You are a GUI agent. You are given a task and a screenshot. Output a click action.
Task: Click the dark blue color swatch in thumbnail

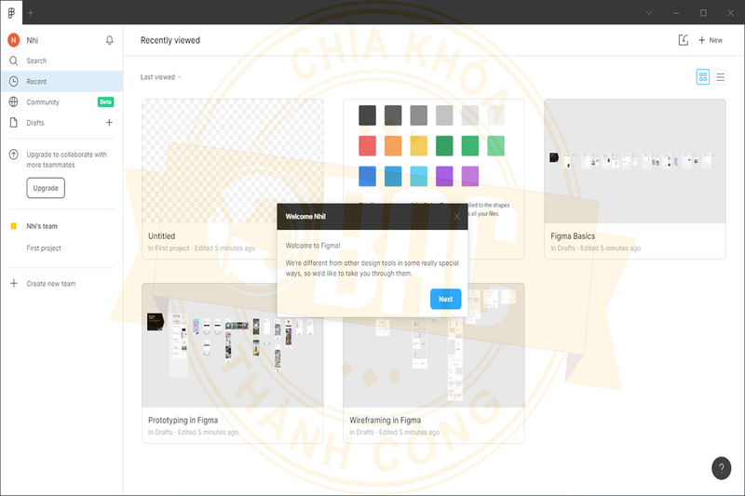click(x=367, y=176)
